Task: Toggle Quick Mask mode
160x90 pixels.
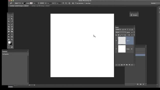Action: click(9, 47)
